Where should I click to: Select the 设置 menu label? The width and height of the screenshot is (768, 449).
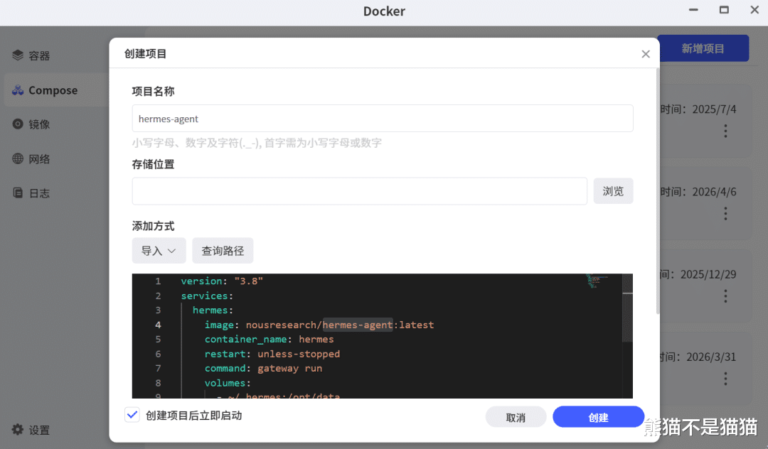pos(39,430)
